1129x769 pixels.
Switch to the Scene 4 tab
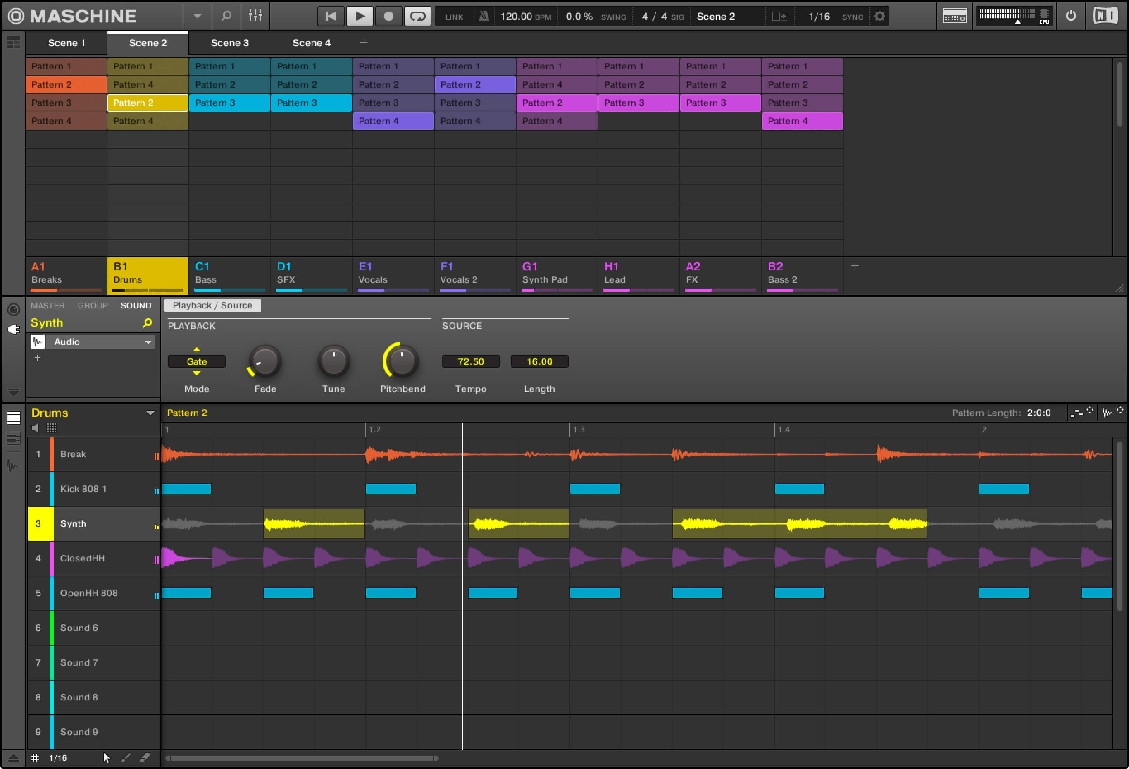[x=312, y=43]
